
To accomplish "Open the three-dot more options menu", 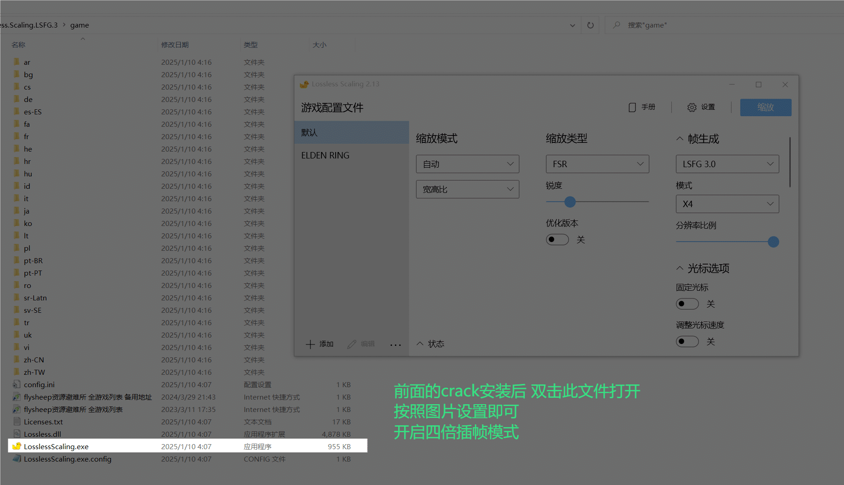I will point(395,344).
